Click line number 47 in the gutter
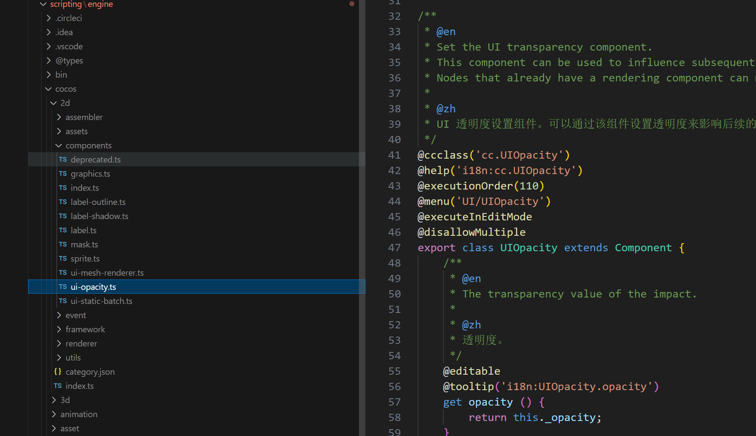 tap(395, 248)
